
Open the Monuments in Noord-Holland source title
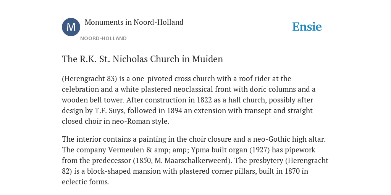134,22
